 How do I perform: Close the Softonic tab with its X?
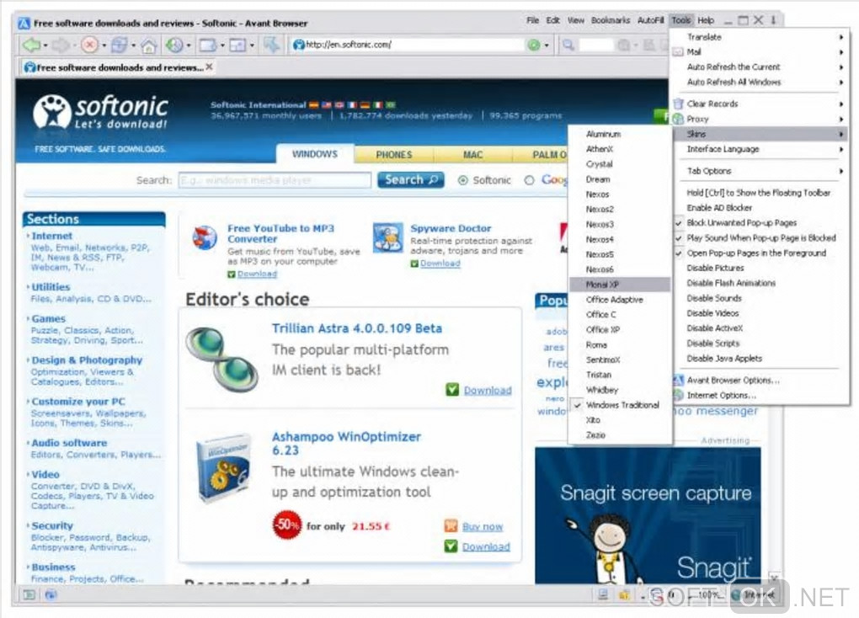point(209,67)
